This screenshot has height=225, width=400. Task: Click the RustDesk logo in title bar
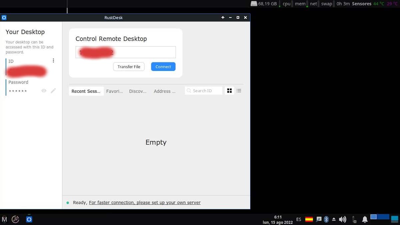tap(4, 18)
